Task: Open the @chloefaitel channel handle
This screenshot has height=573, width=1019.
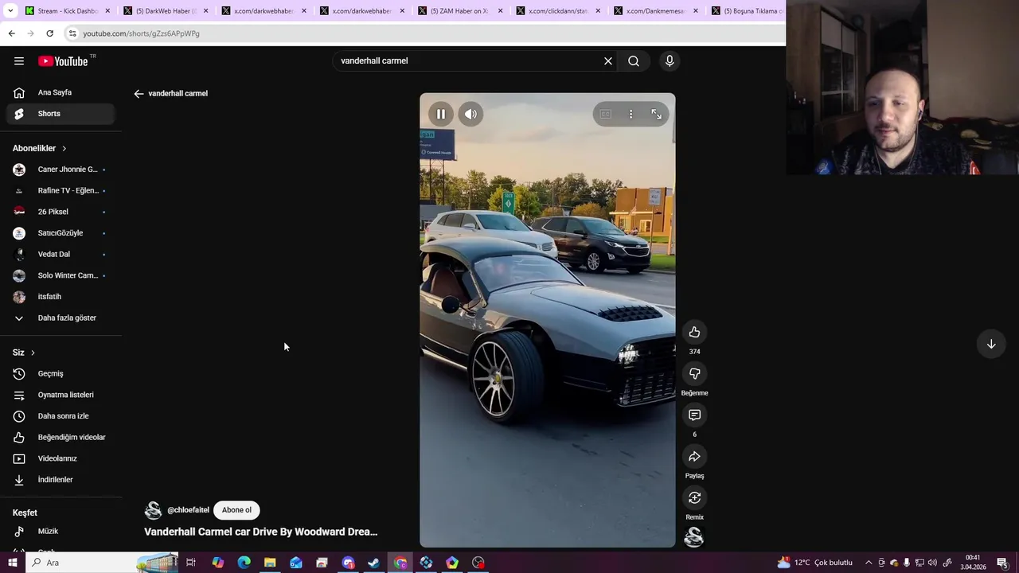Action: point(188,510)
